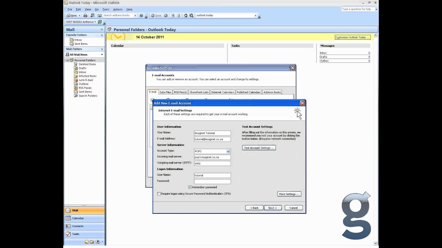
Task: Switch to the Data Files tab
Action: 165,92
